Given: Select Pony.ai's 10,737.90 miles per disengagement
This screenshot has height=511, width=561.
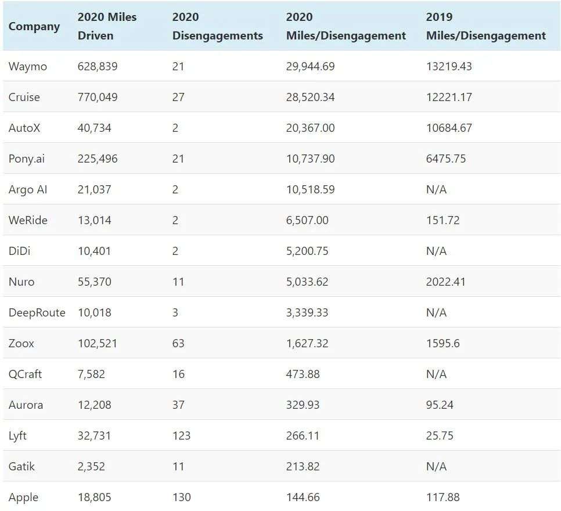Looking at the screenshot, I should pos(310,159).
